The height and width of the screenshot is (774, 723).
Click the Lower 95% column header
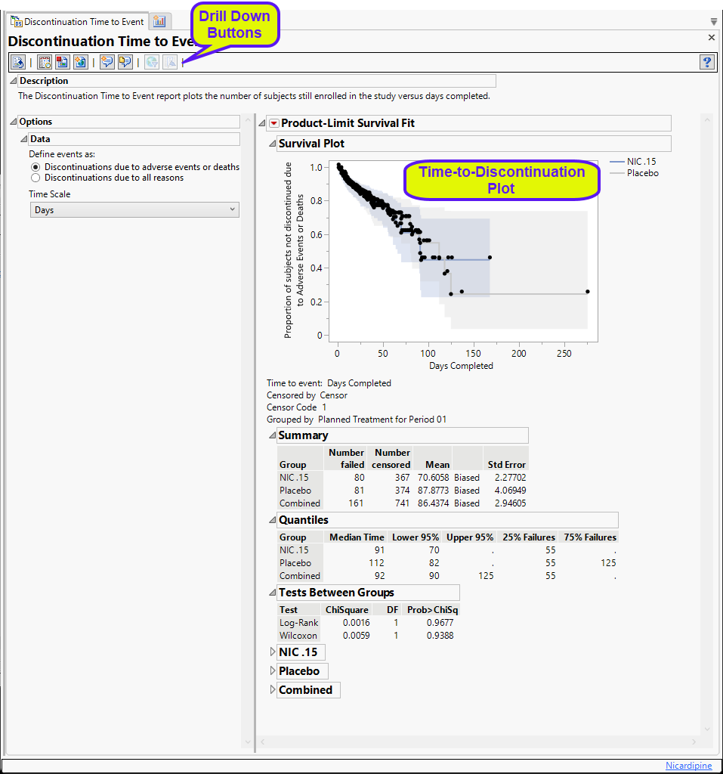415,537
